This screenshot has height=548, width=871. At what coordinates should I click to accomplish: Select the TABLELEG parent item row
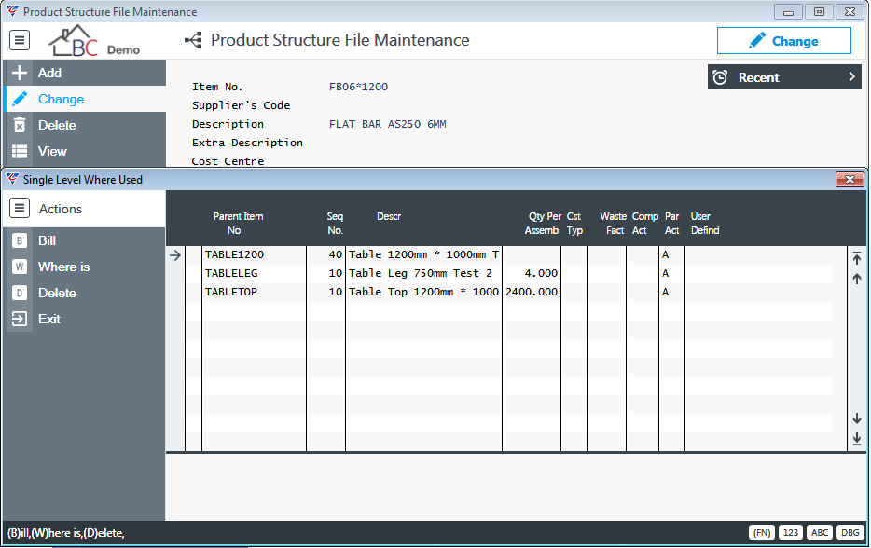508,273
